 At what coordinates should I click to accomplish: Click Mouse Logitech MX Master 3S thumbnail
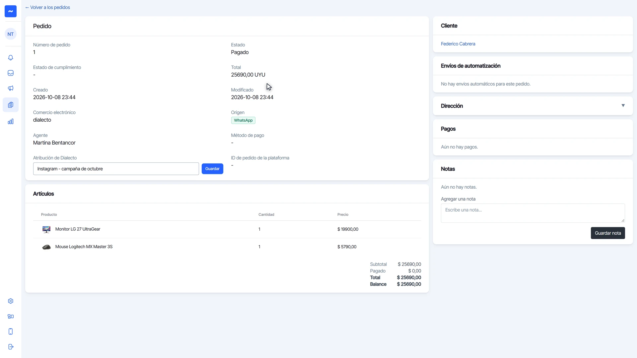coord(46,247)
